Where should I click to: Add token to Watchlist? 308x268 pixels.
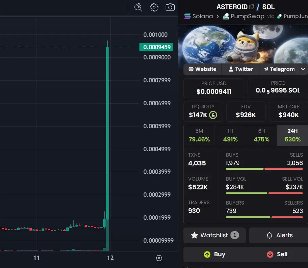[x=215, y=235]
